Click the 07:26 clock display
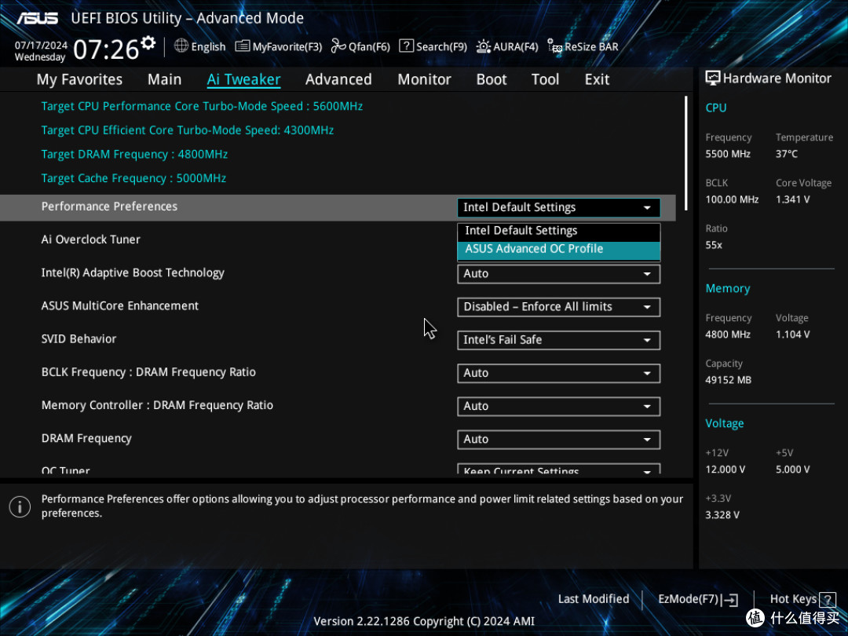 pyautogui.click(x=106, y=49)
